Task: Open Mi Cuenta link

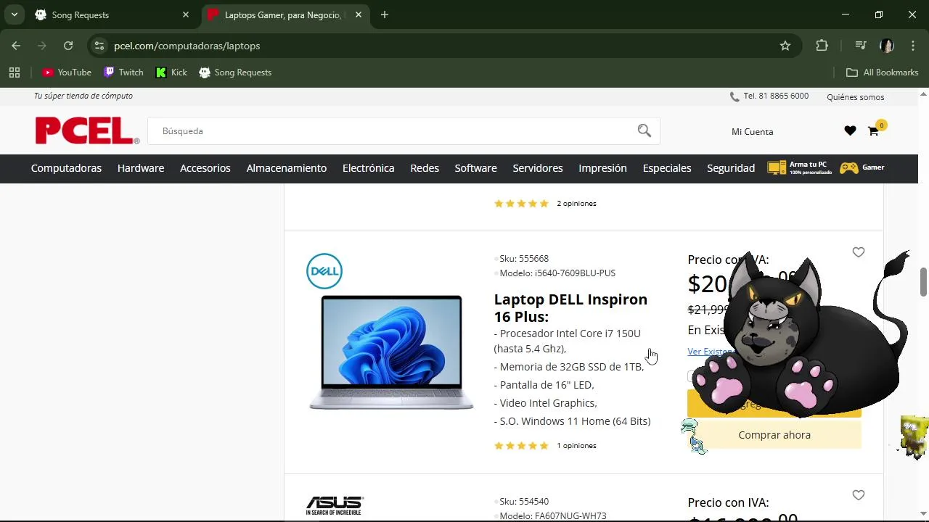Action: [753, 132]
